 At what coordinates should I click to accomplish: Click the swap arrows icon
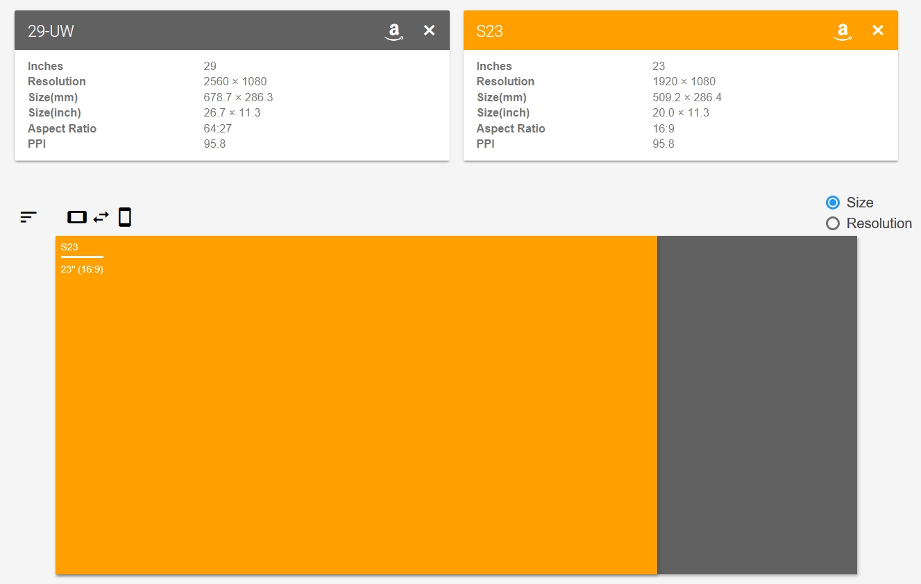pos(101,217)
